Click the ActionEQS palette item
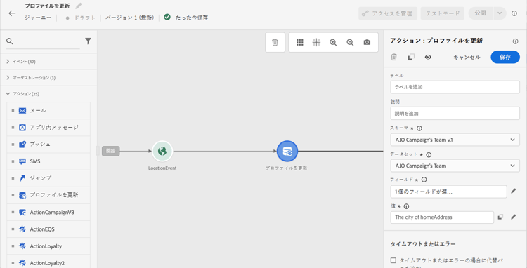 48,229
